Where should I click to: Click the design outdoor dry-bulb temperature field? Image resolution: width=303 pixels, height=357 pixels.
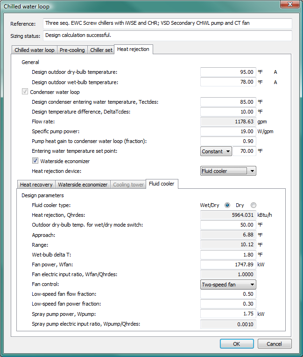pyautogui.click(x=228, y=72)
